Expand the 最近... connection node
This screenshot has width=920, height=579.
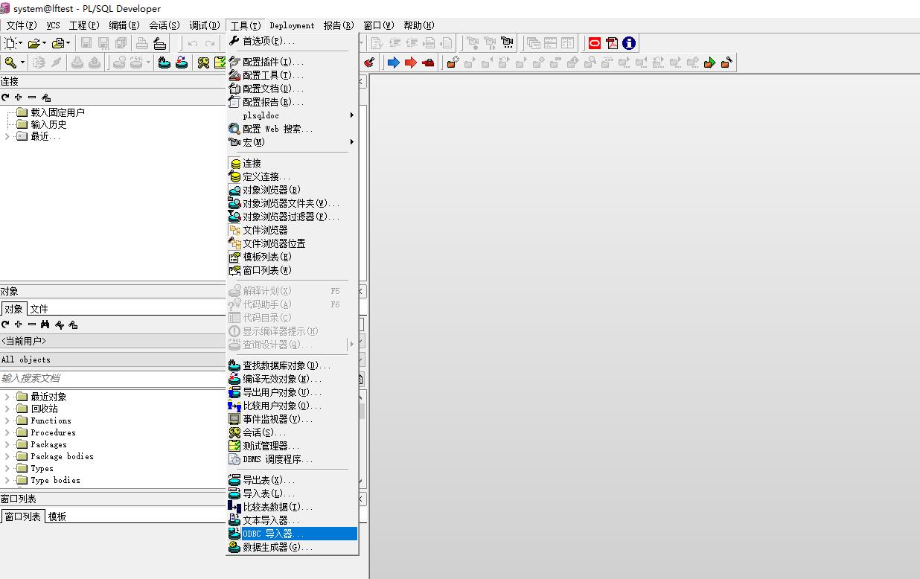(x=7, y=136)
